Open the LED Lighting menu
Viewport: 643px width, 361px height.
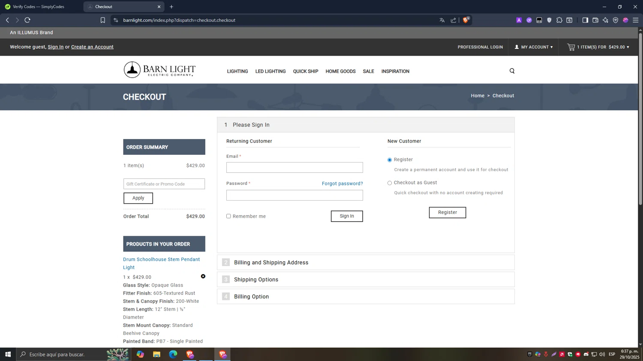point(270,71)
